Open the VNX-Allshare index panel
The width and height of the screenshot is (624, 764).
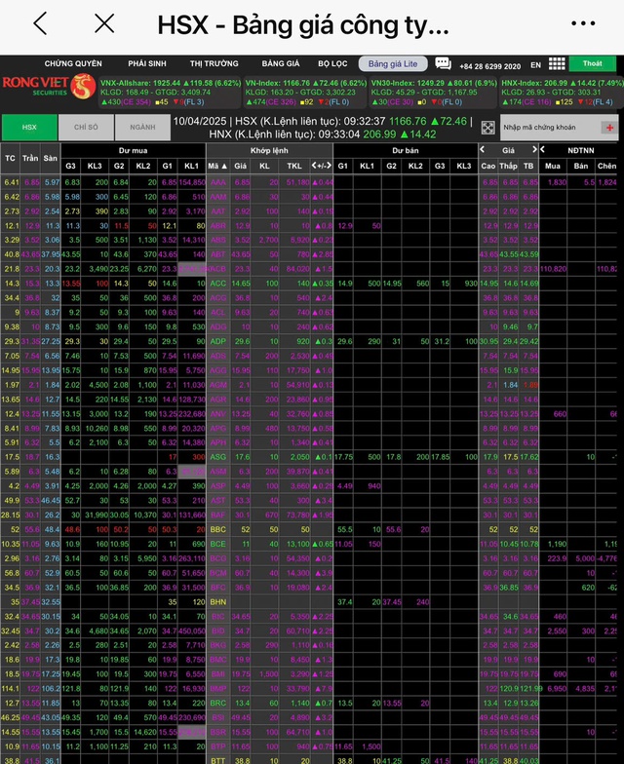(170, 92)
